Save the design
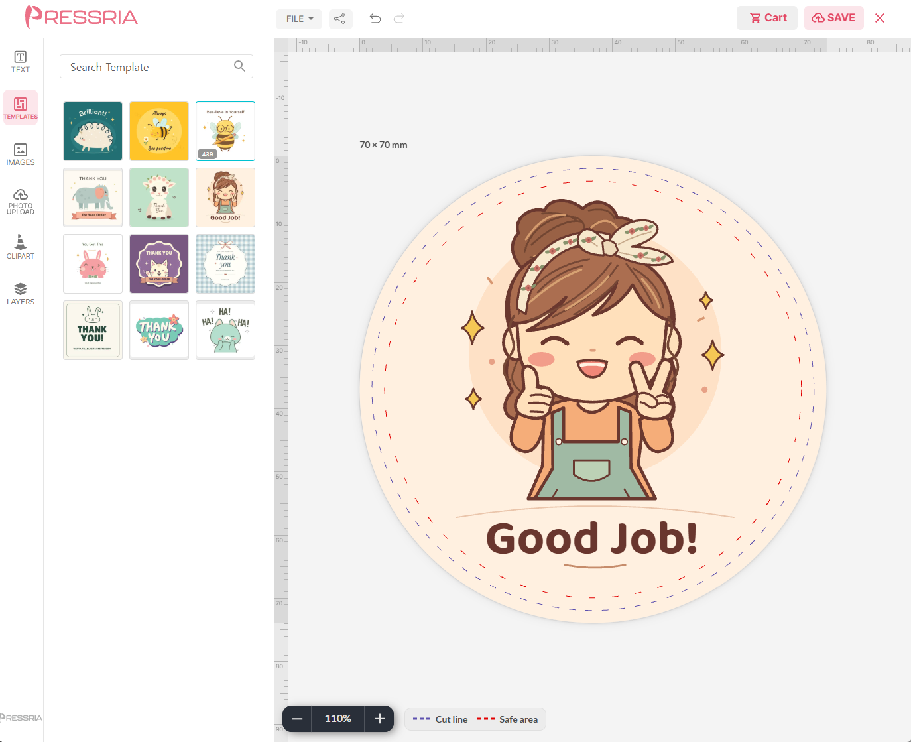The image size is (911, 742). (833, 18)
